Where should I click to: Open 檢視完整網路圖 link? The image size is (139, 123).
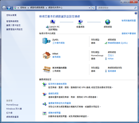(129, 20)
